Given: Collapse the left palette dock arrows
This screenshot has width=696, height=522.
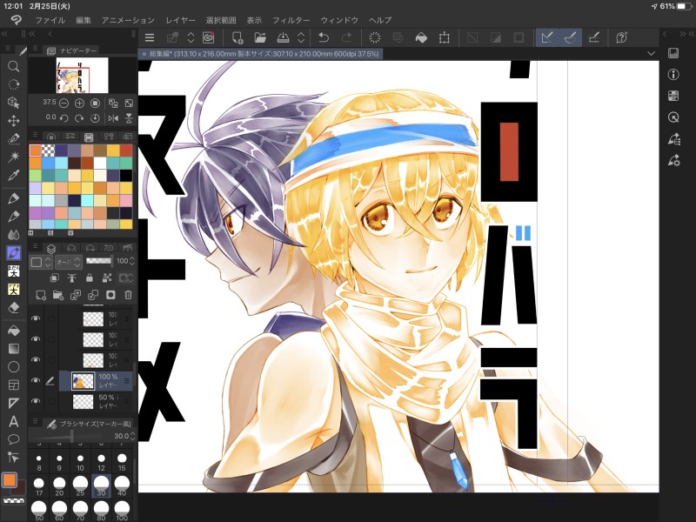Looking at the screenshot, I should point(4,34).
